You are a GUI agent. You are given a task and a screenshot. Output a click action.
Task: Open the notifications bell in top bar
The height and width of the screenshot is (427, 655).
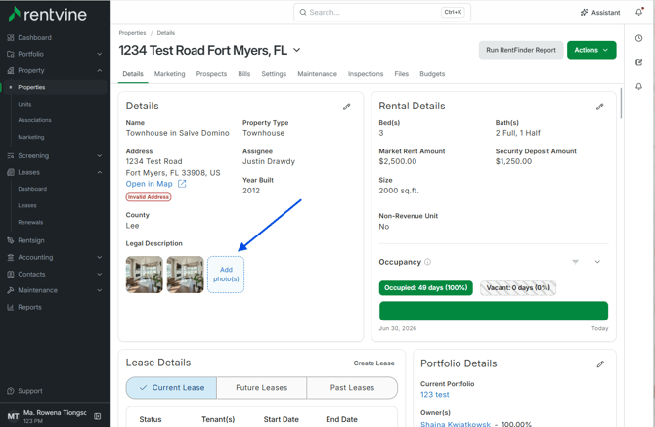(639, 12)
